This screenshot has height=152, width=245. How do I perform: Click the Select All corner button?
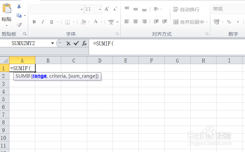(x=5, y=60)
